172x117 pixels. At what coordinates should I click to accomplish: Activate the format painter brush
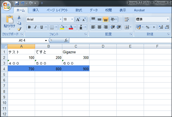click(19, 29)
